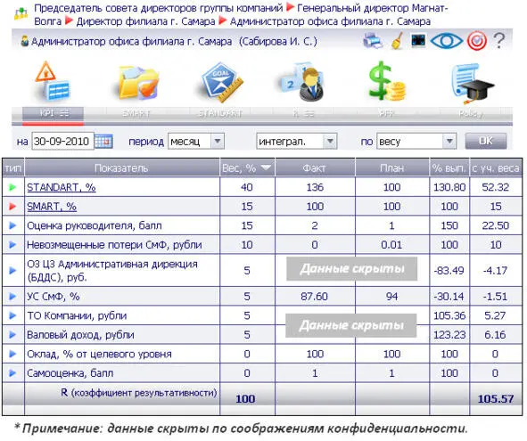Click the % вып. column header

point(449,167)
